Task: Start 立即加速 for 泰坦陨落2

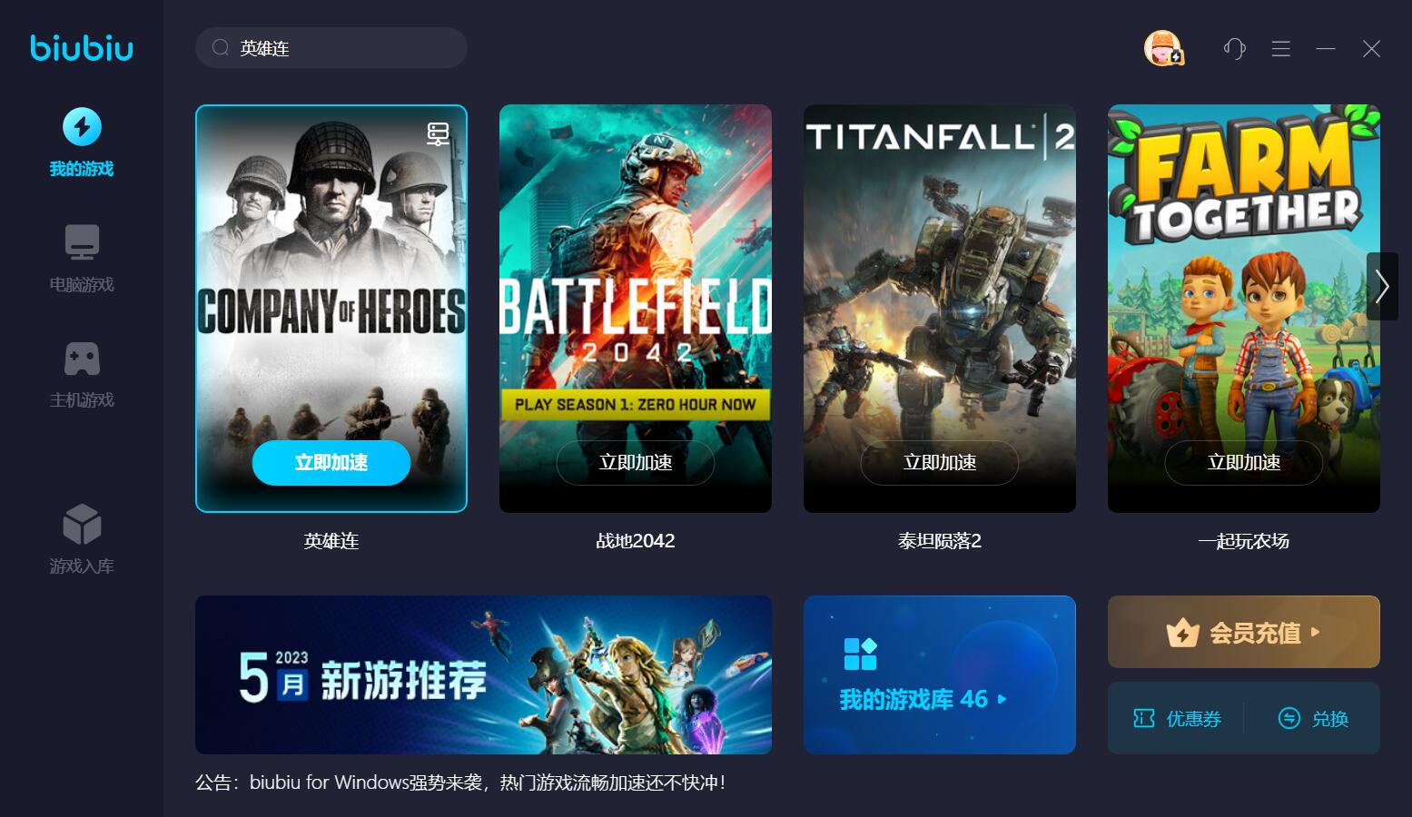Action: pyautogui.click(x=940, y=463)
